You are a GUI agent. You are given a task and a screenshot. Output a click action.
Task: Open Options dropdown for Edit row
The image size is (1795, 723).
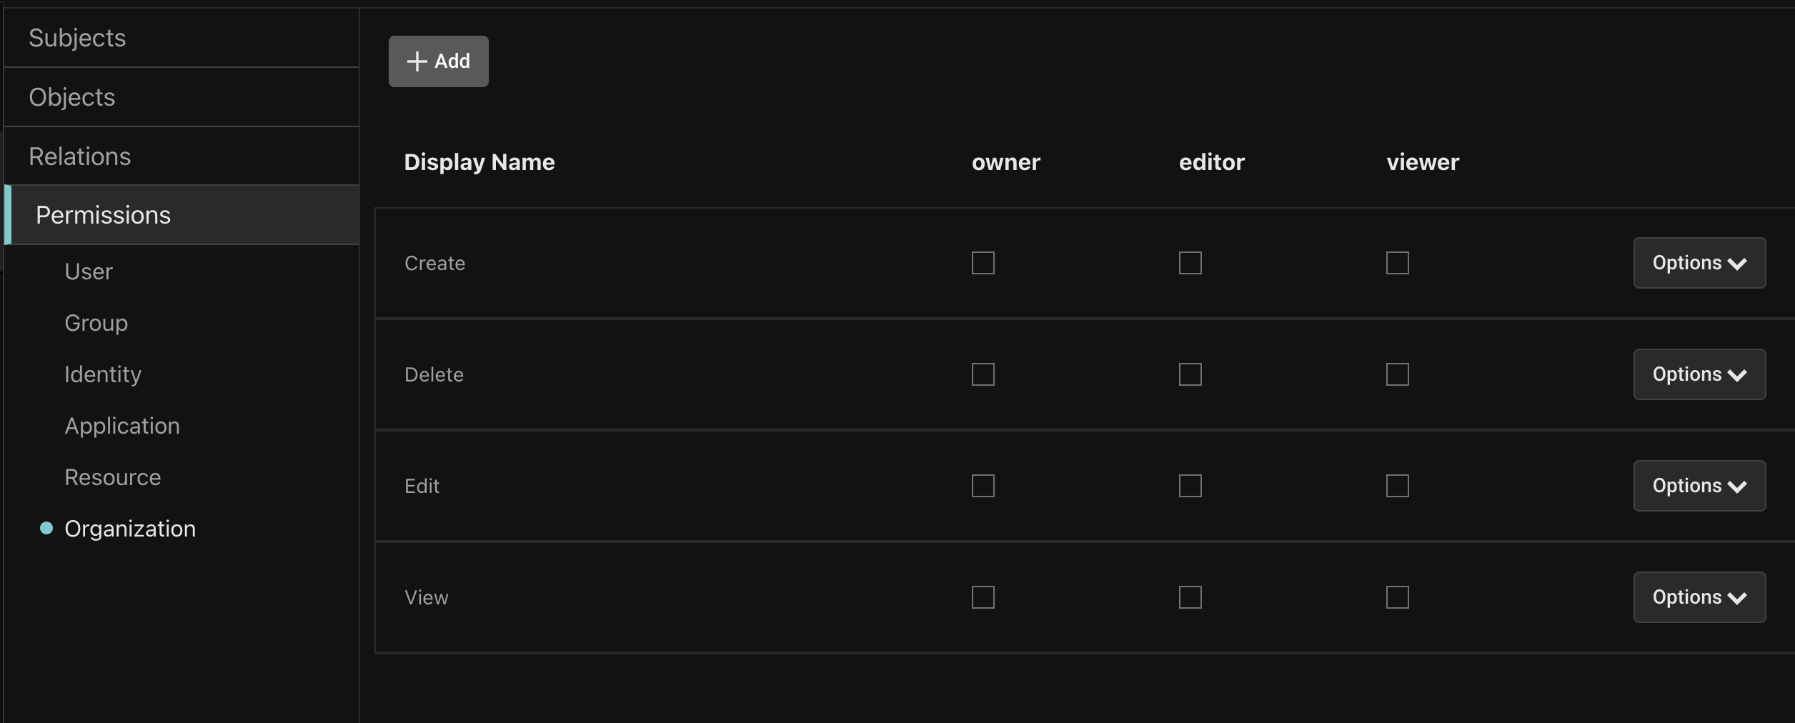(1699, 486)
